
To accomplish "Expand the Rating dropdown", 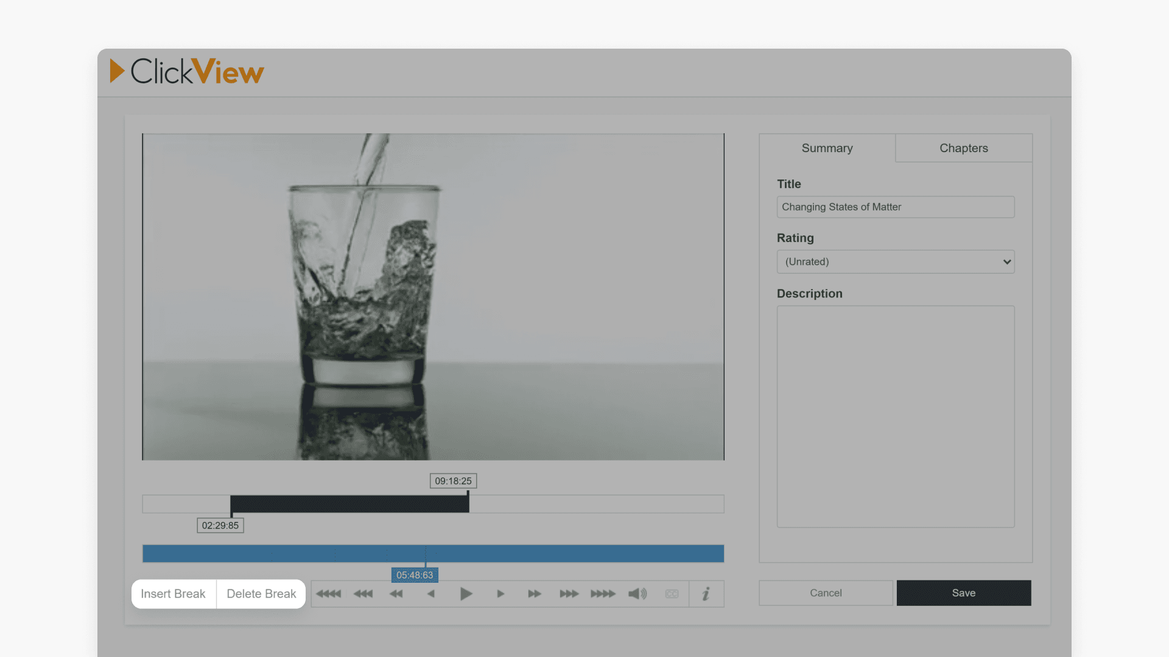I will click(895, 262).
